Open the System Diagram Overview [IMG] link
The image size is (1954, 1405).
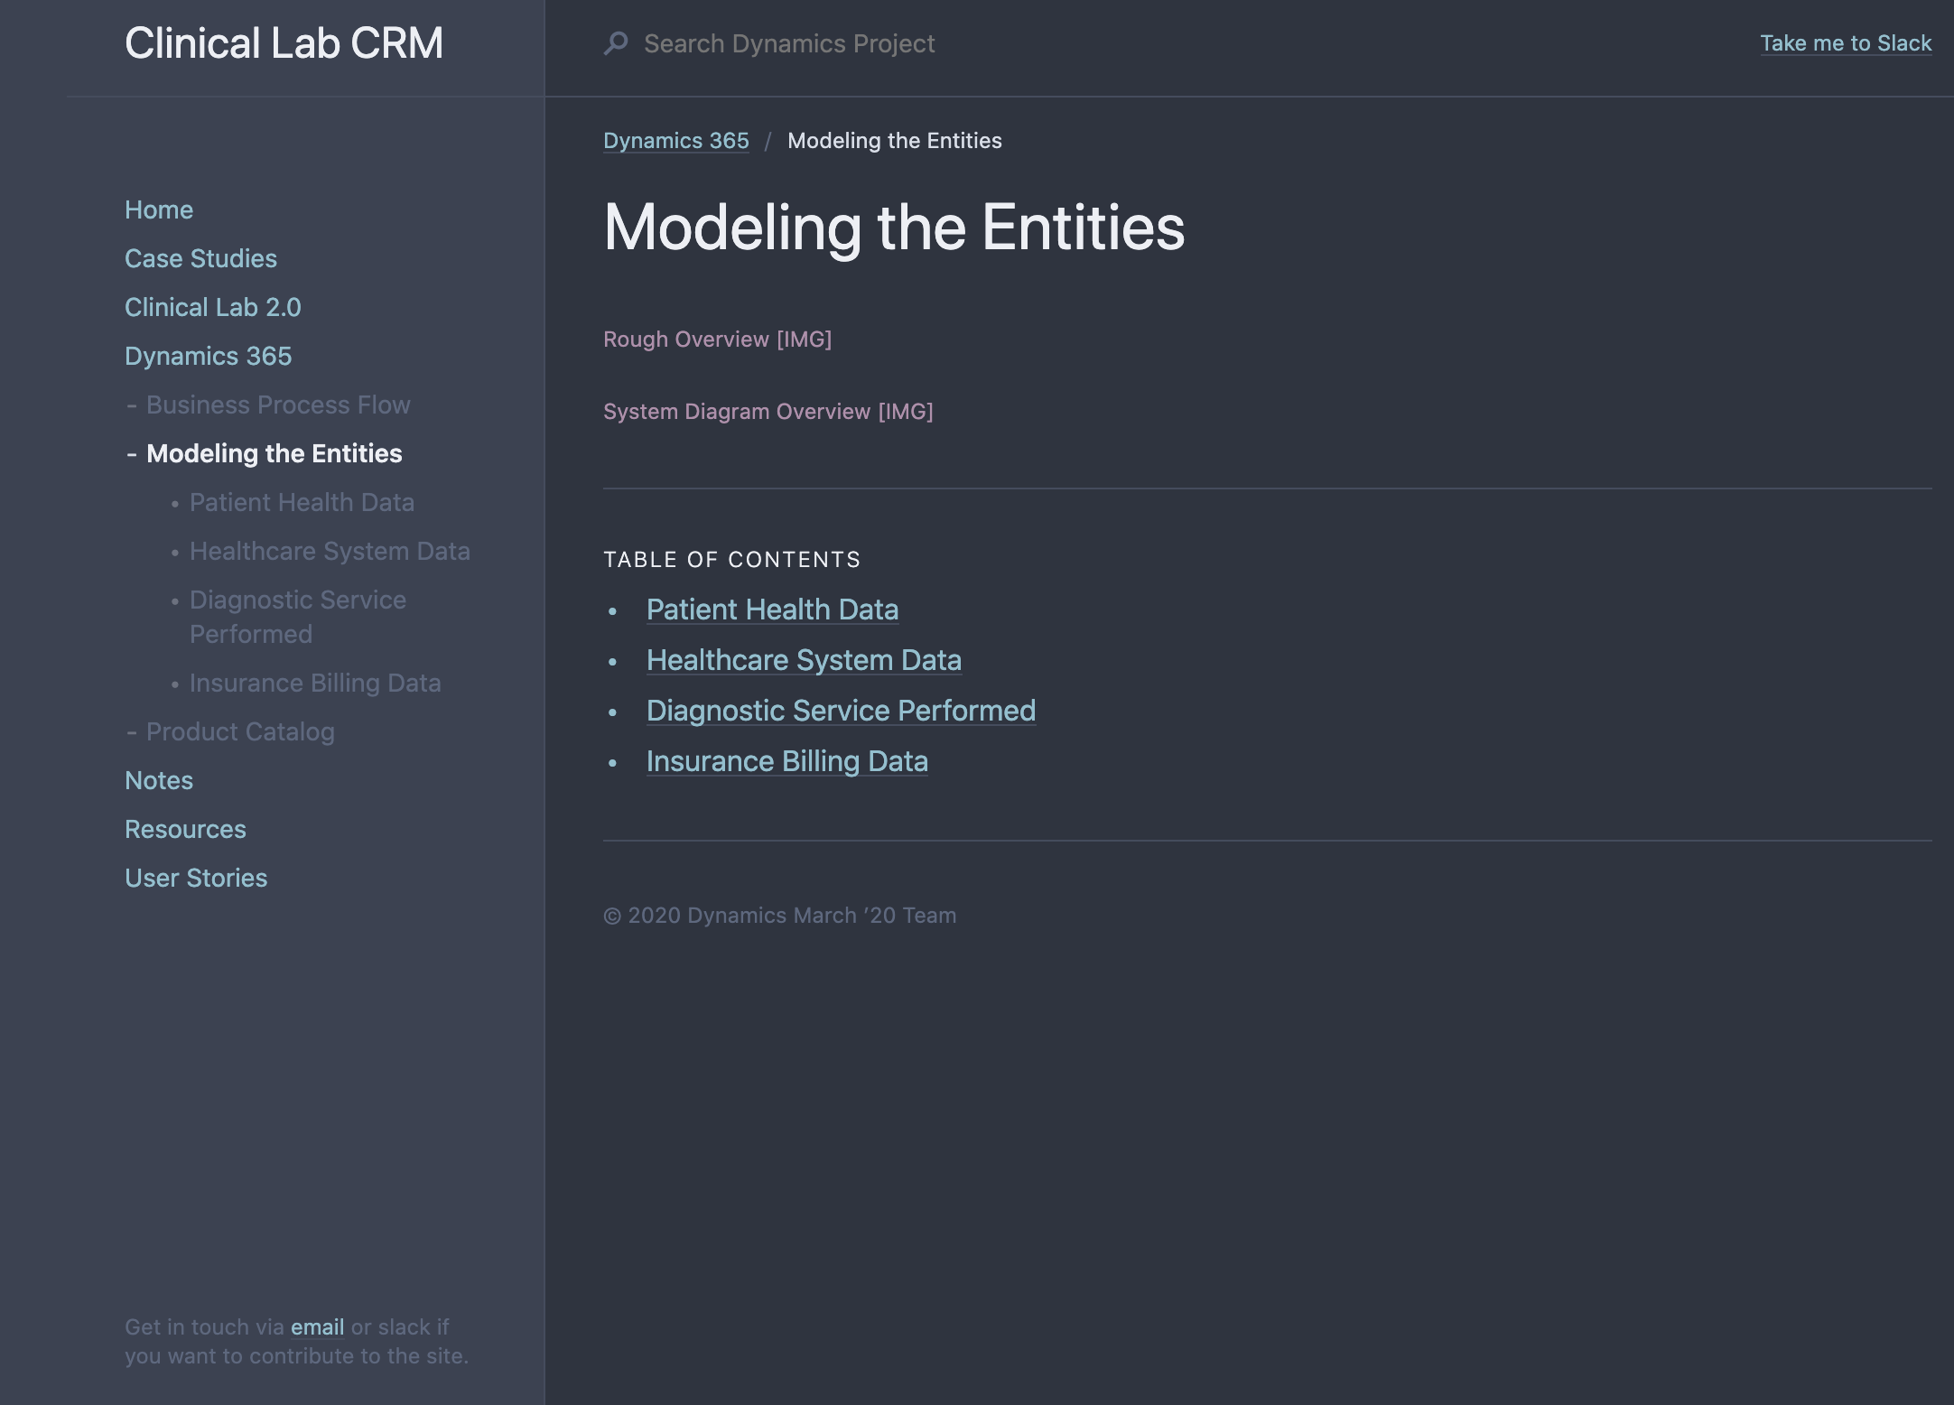(768, 412)
